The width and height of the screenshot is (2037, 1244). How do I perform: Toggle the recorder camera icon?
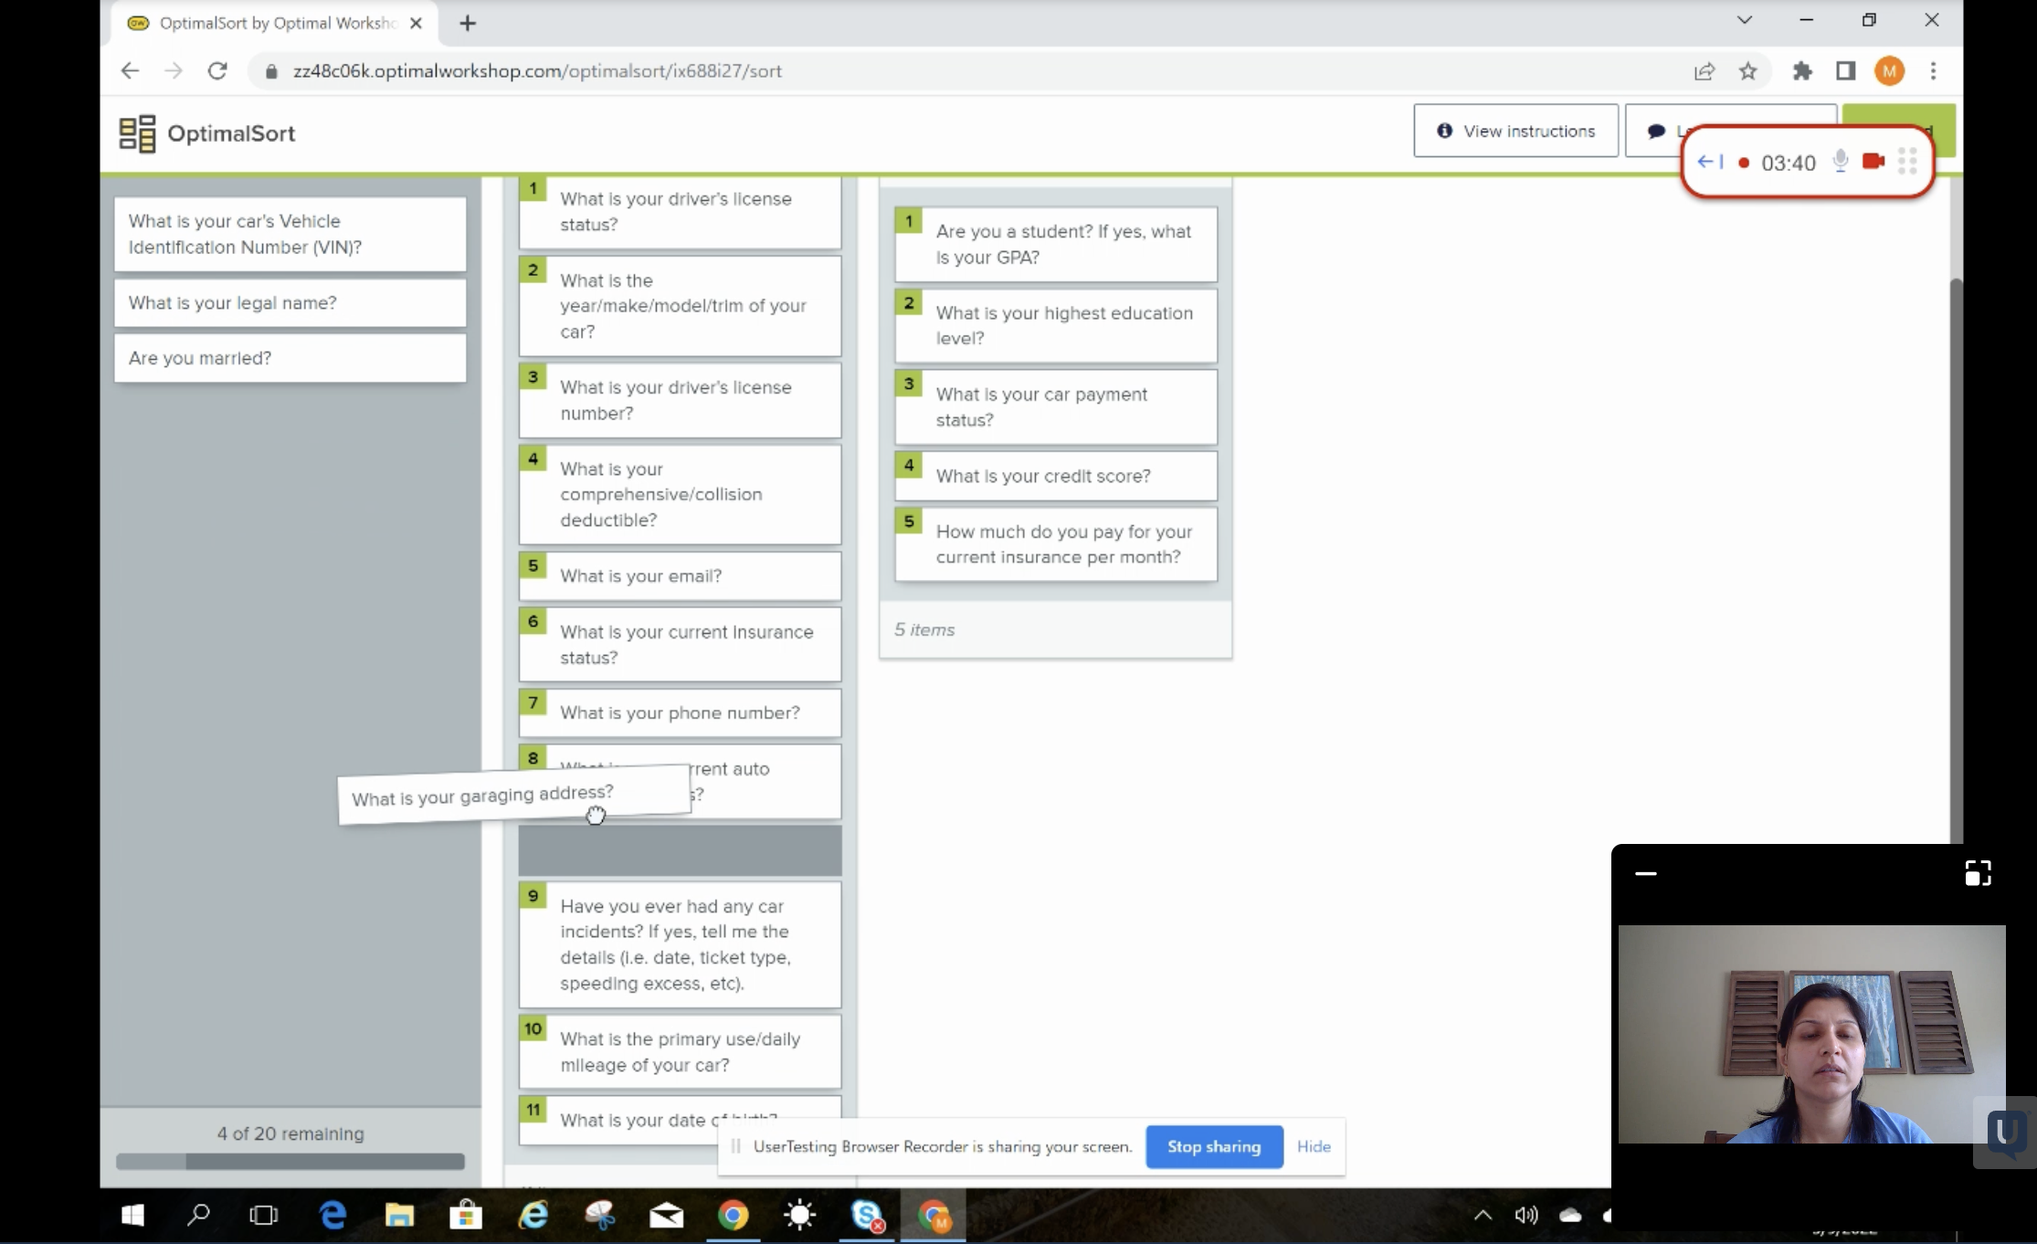click(1873, 162)
